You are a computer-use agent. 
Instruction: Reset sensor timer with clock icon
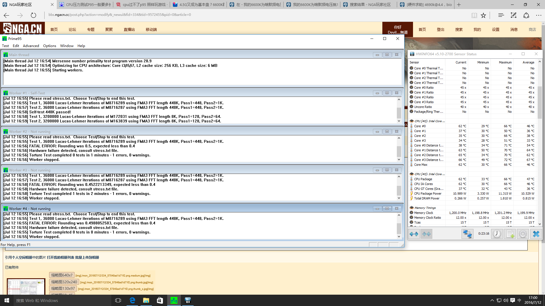[497, 234]
